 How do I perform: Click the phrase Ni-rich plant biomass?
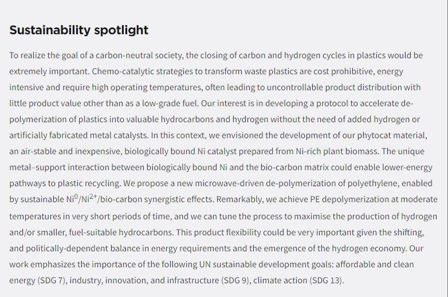pos(337,151)
